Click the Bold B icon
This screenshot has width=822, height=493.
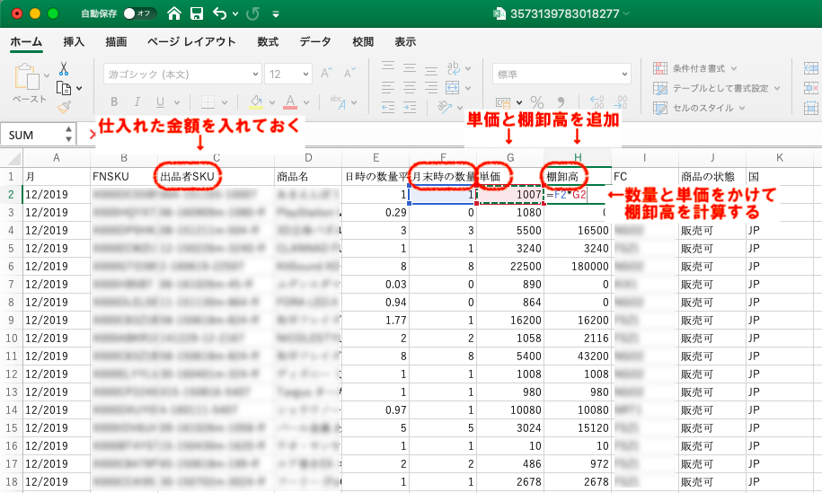[x=113, y=101]
